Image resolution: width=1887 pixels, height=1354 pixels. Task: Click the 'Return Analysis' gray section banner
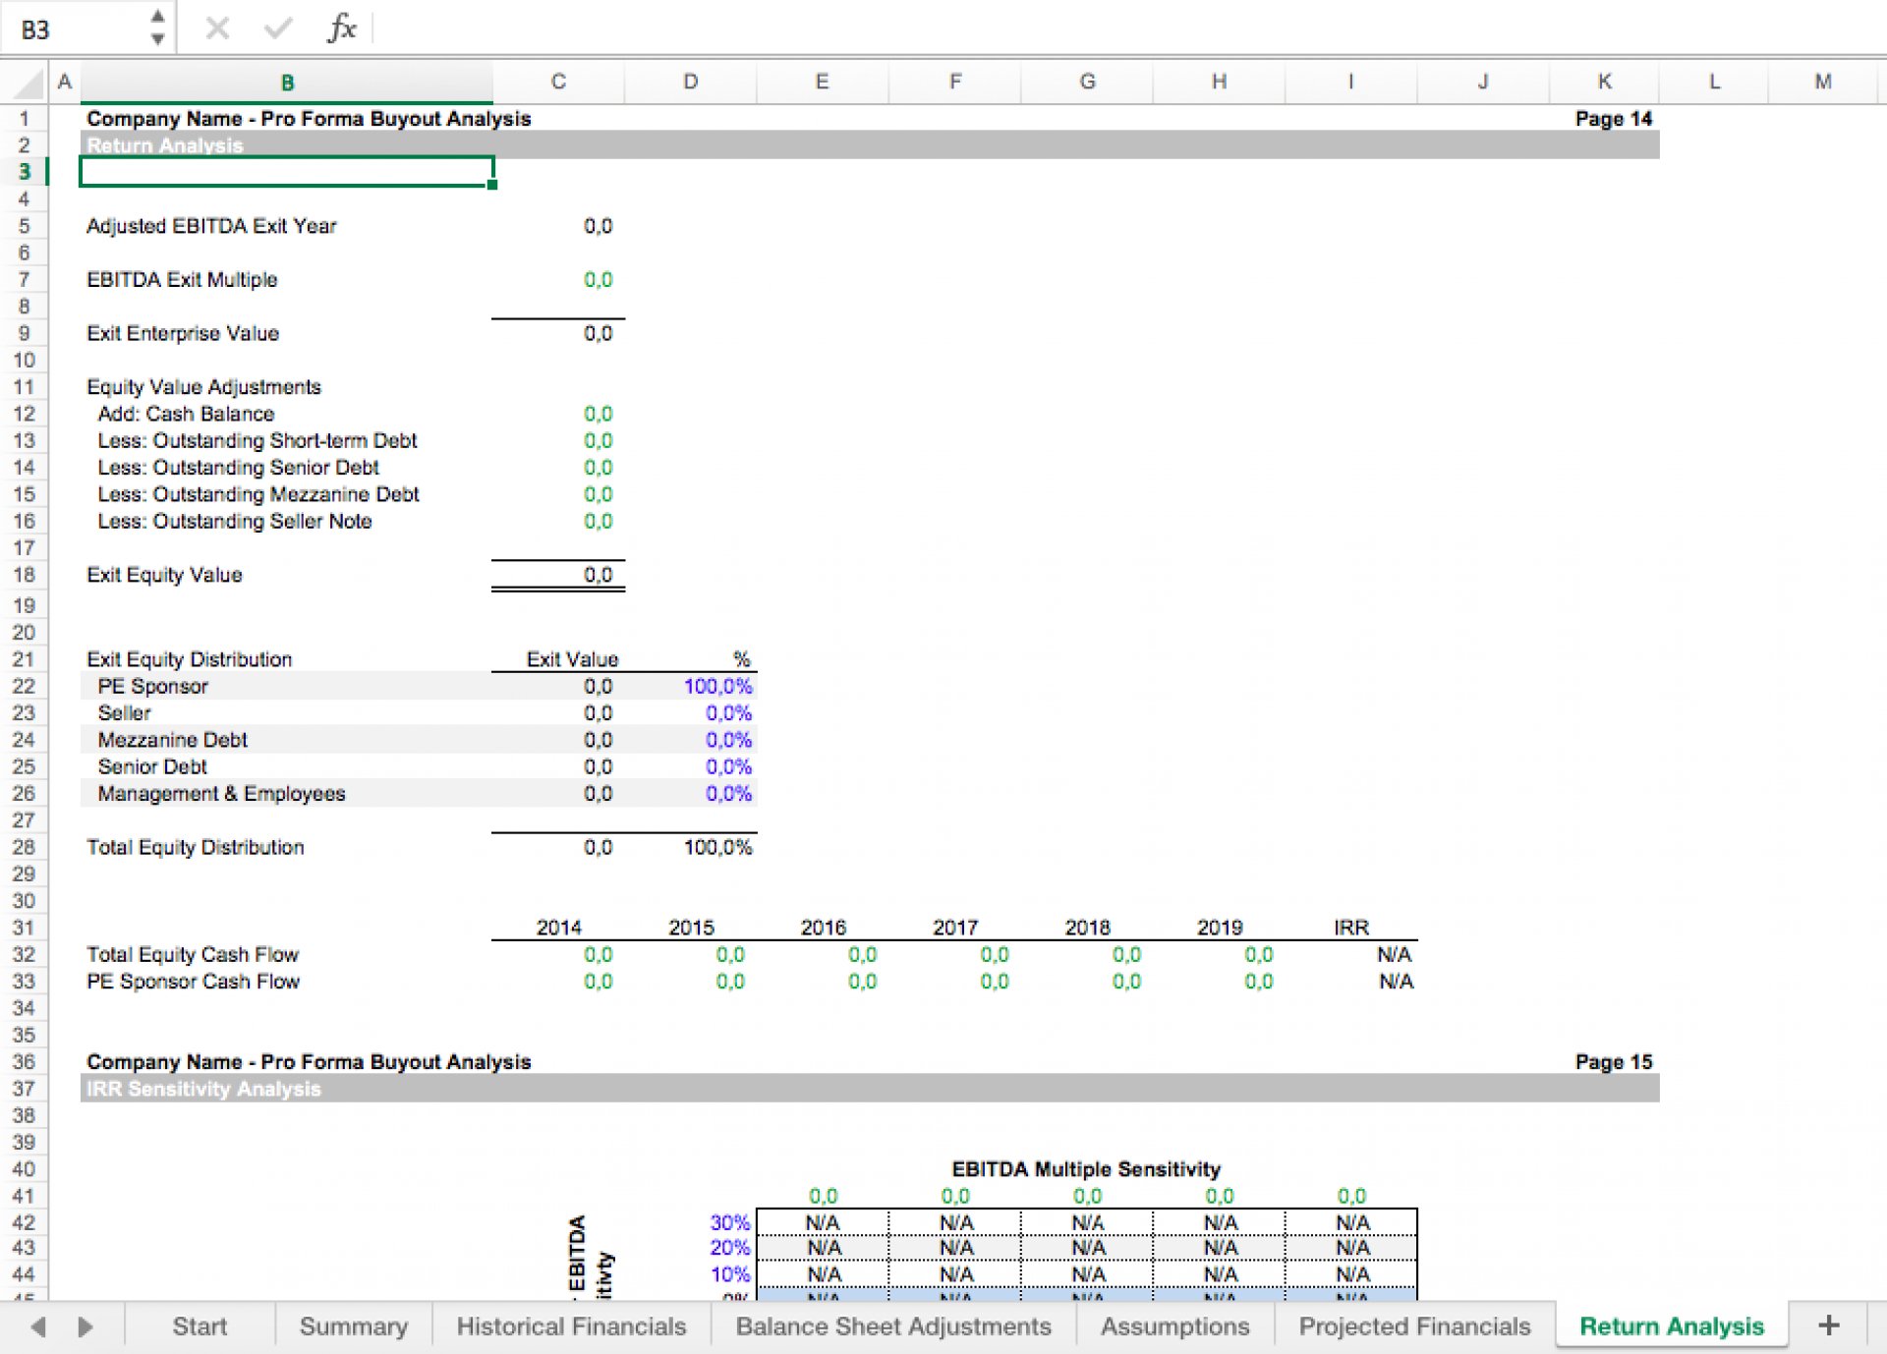870,145
